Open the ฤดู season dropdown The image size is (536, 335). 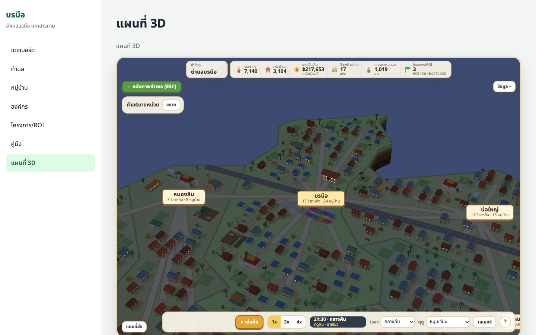[x=448, y=322]
